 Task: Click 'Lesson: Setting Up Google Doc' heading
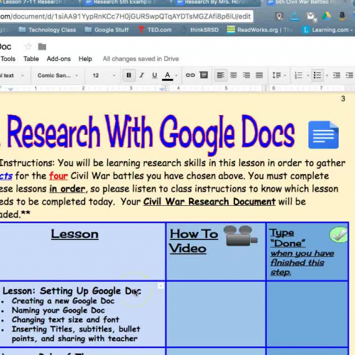72,291
